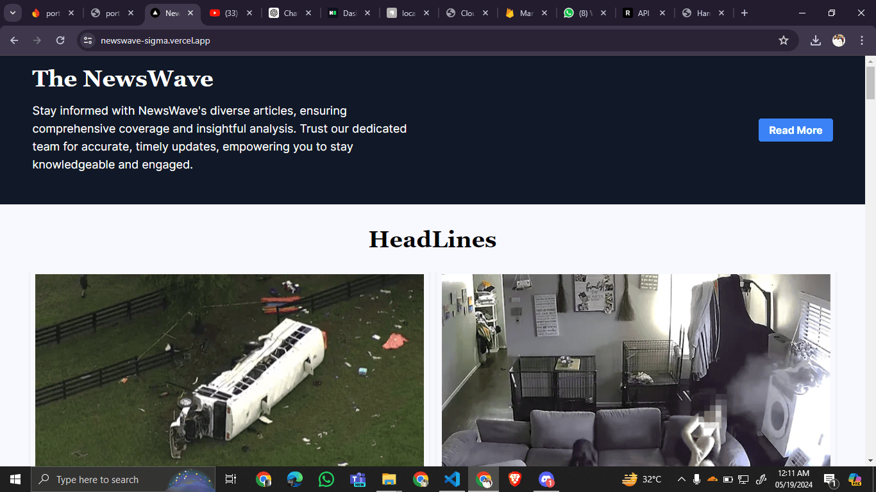This screenshot has height=492, width=876.
Task: Bookmark this page with the star icon
Action: pyautogui.click(x=783, y=40)
